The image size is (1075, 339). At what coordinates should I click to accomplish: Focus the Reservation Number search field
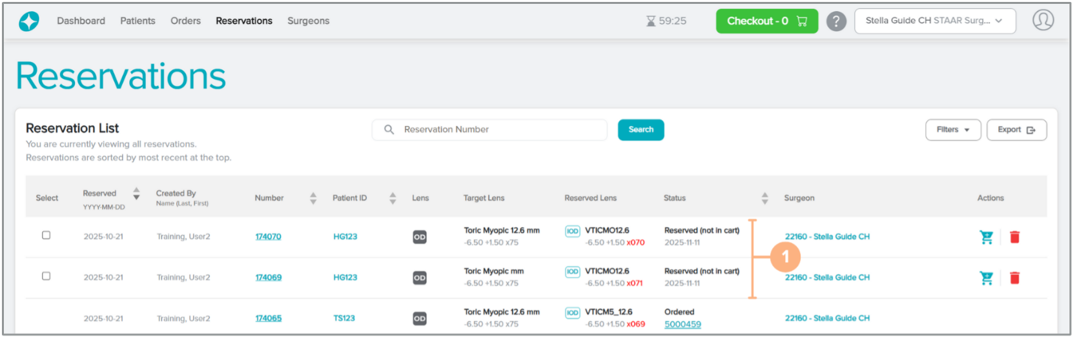click(x=497, y=130)
